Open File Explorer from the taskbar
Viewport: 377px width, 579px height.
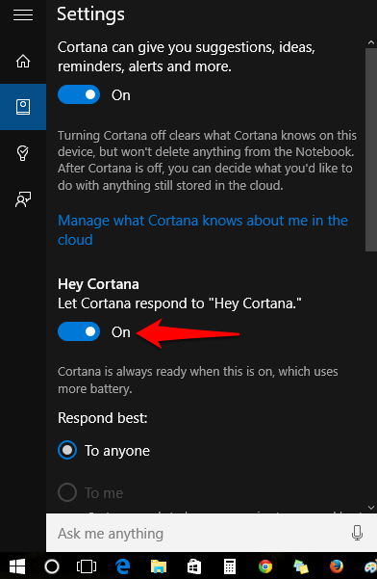(159, 566)
